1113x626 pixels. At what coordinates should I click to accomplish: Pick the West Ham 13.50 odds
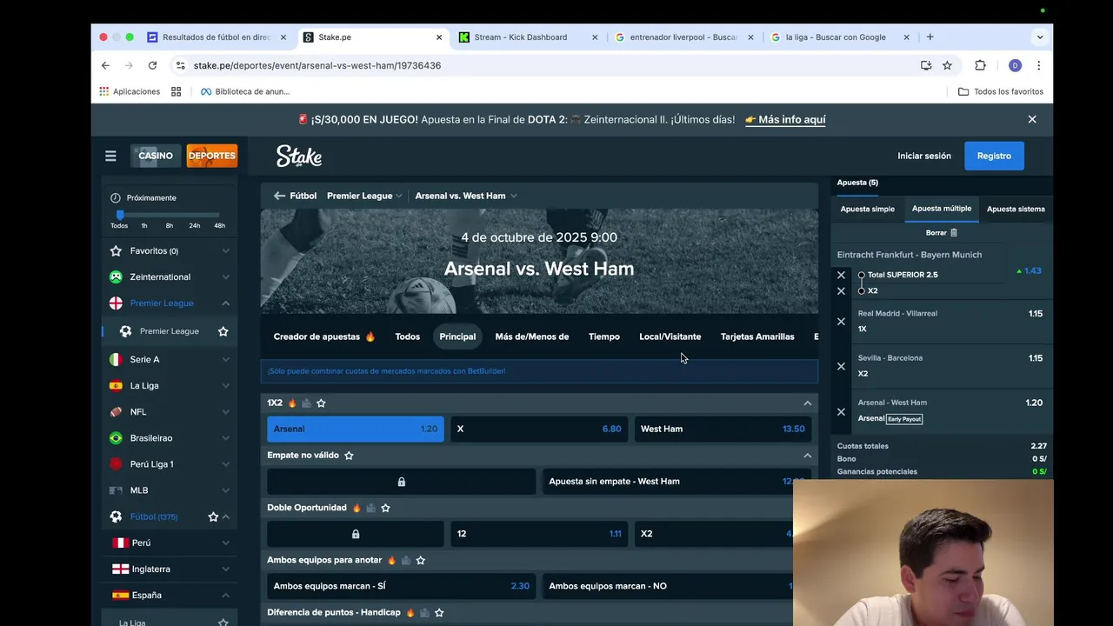(723, 429)
